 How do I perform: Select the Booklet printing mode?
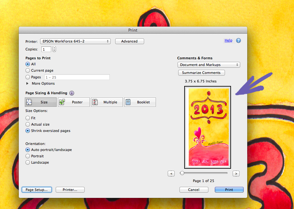pyautogui.click(x=140, y=102)
